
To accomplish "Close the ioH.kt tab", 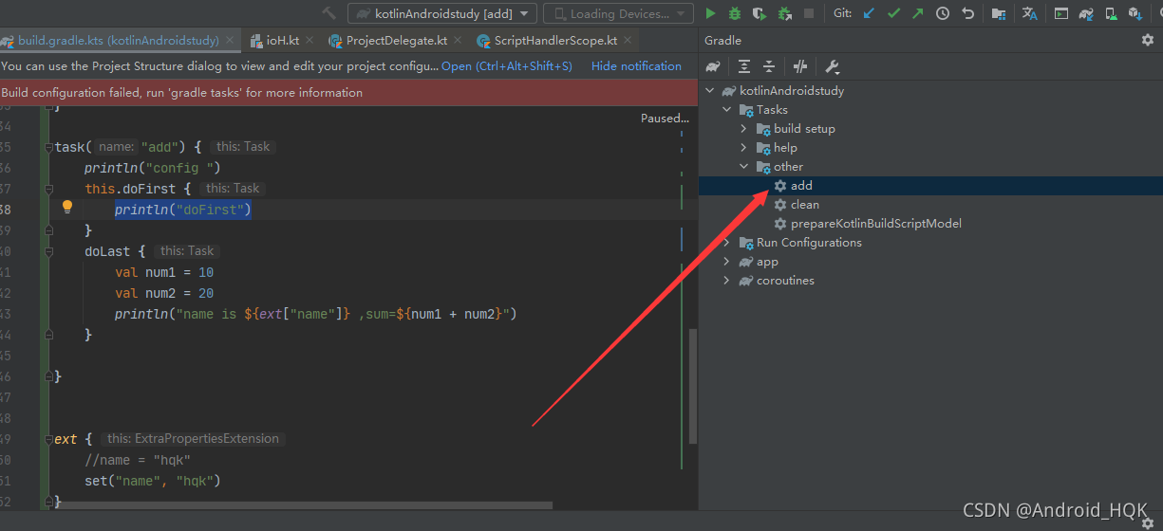I will coord(310,41).
